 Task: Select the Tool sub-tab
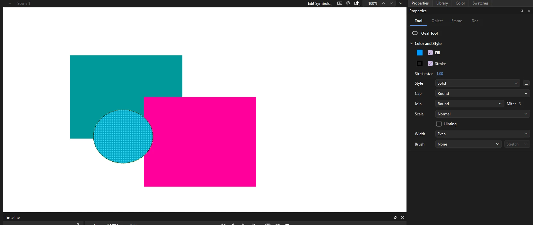pyautogui.click(x=418, y=21)
